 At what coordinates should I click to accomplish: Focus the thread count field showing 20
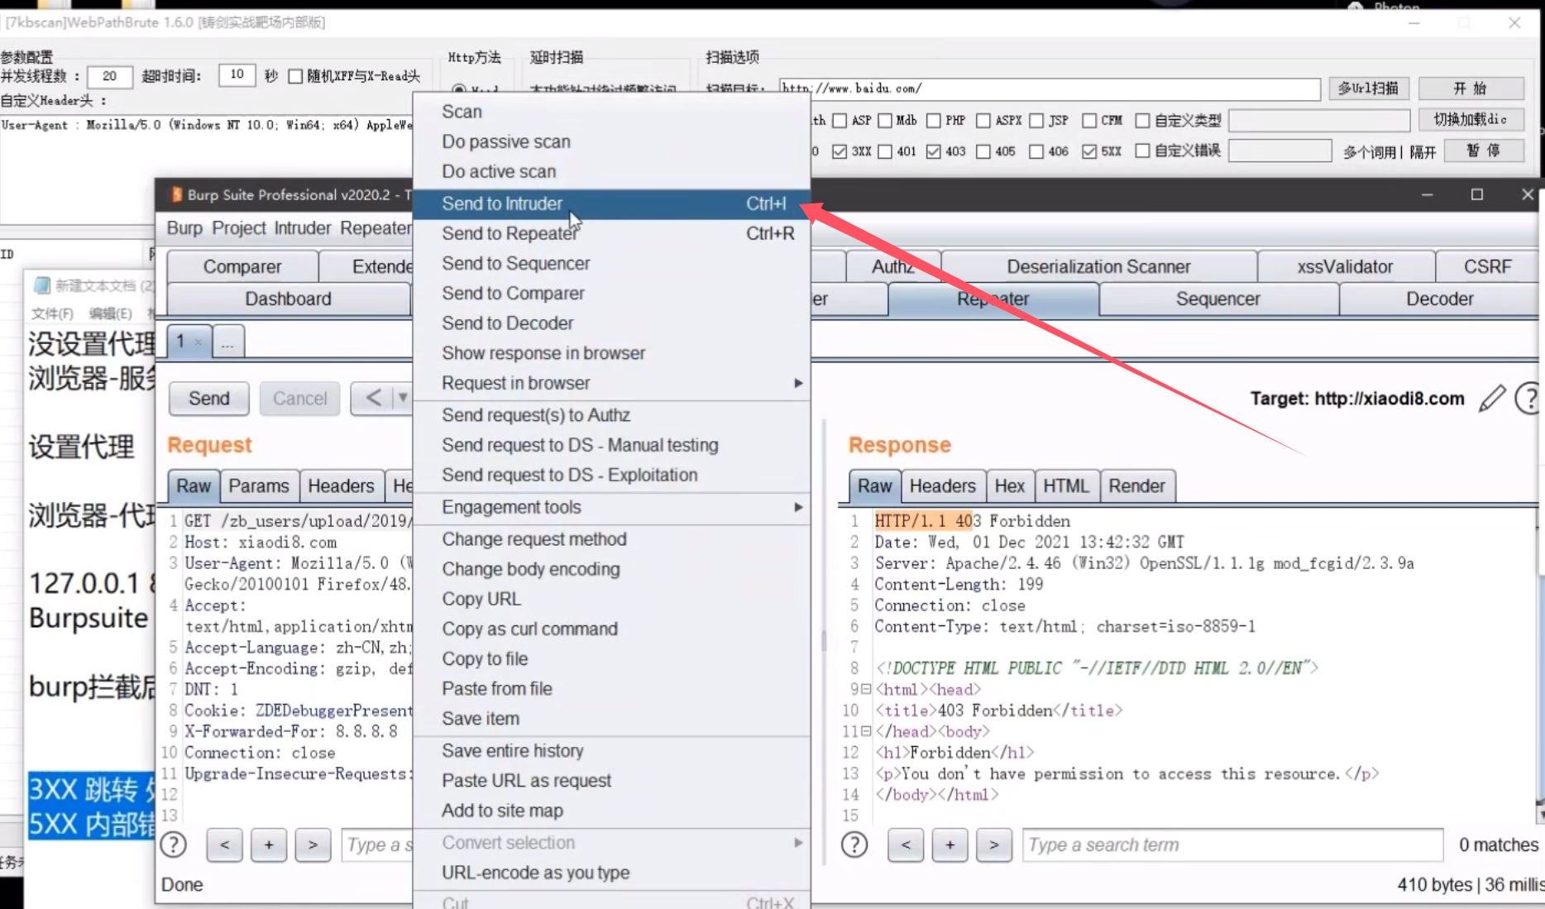[110, 76]
